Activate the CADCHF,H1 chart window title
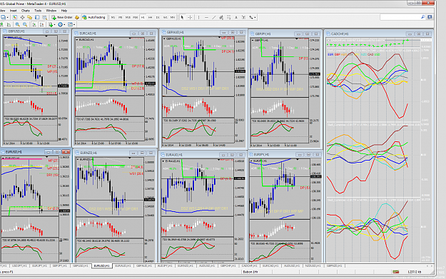446x279 pixels. 340,34
